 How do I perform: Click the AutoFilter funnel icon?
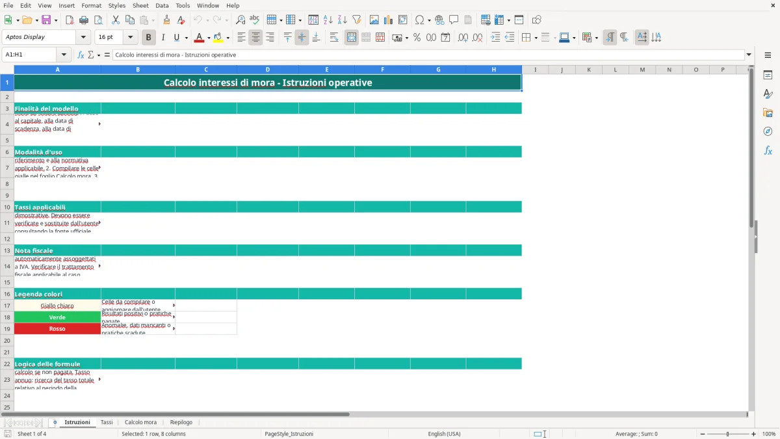tap(357, 20)
